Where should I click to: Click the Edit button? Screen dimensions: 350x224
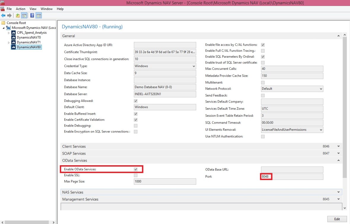click(337, 219)
